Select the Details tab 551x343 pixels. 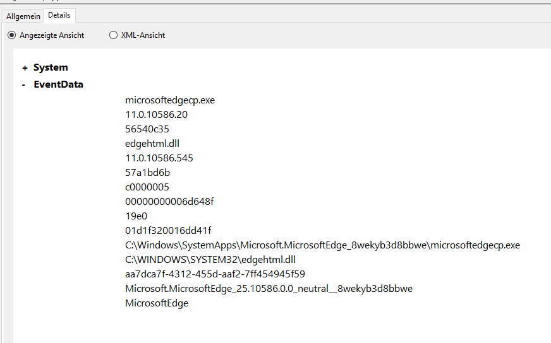(x=59, y=15)
